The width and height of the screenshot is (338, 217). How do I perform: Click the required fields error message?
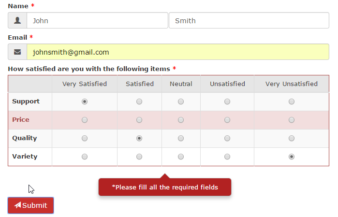pos(165,187)
